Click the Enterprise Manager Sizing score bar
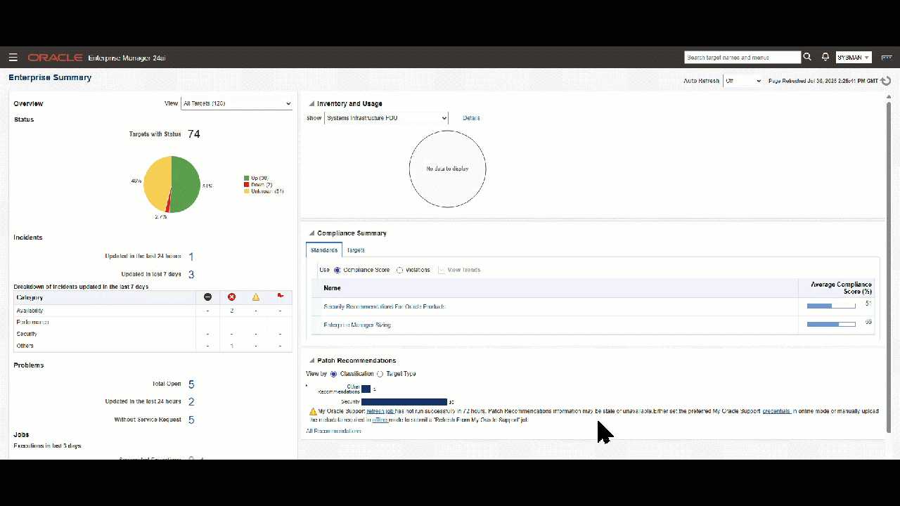Image resolution: width=900 pixels, height=506 pixels. tap(831, 325)
